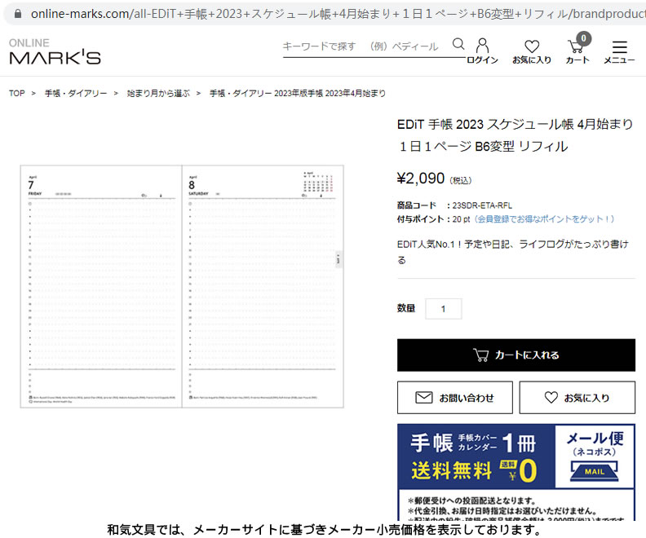Open 始まり月から選ぶ breadcrumb link
Image resolution: width=646 pixels, height=538 pixels.
tap(158, 94)
